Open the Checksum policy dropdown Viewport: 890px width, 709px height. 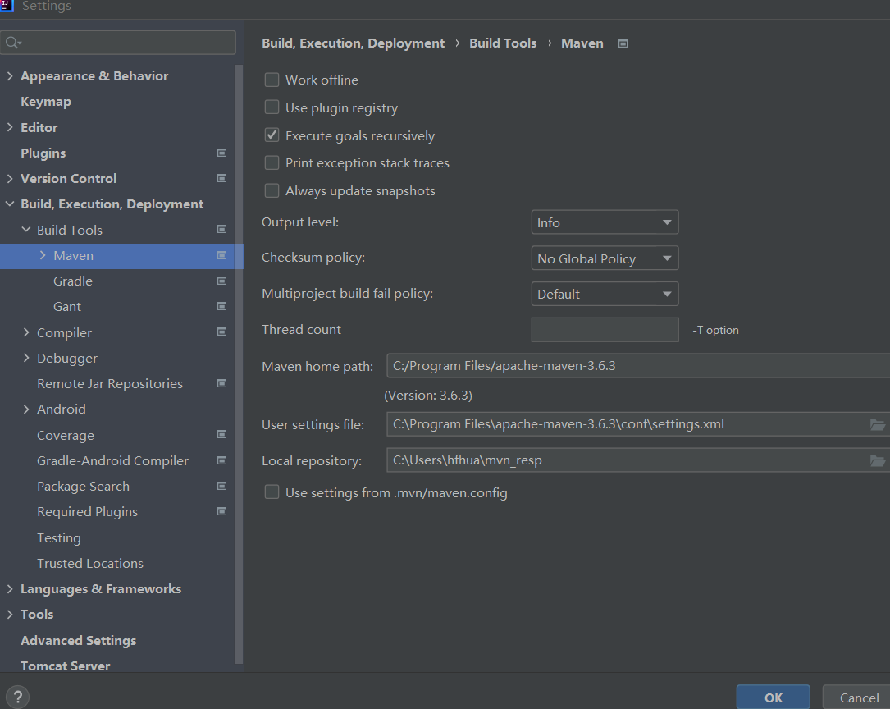coord(605,258)
